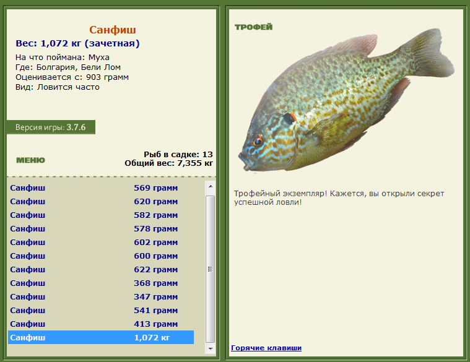Pick the Санфиш 578 грамм row
Screen dimensions: 470x362
pyautogui.click(x=100, y=229)
